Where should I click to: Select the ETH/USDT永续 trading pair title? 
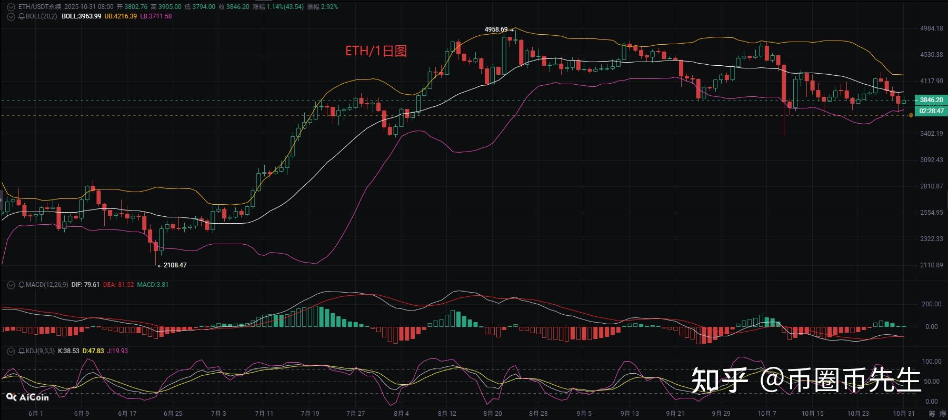(40, 7)
